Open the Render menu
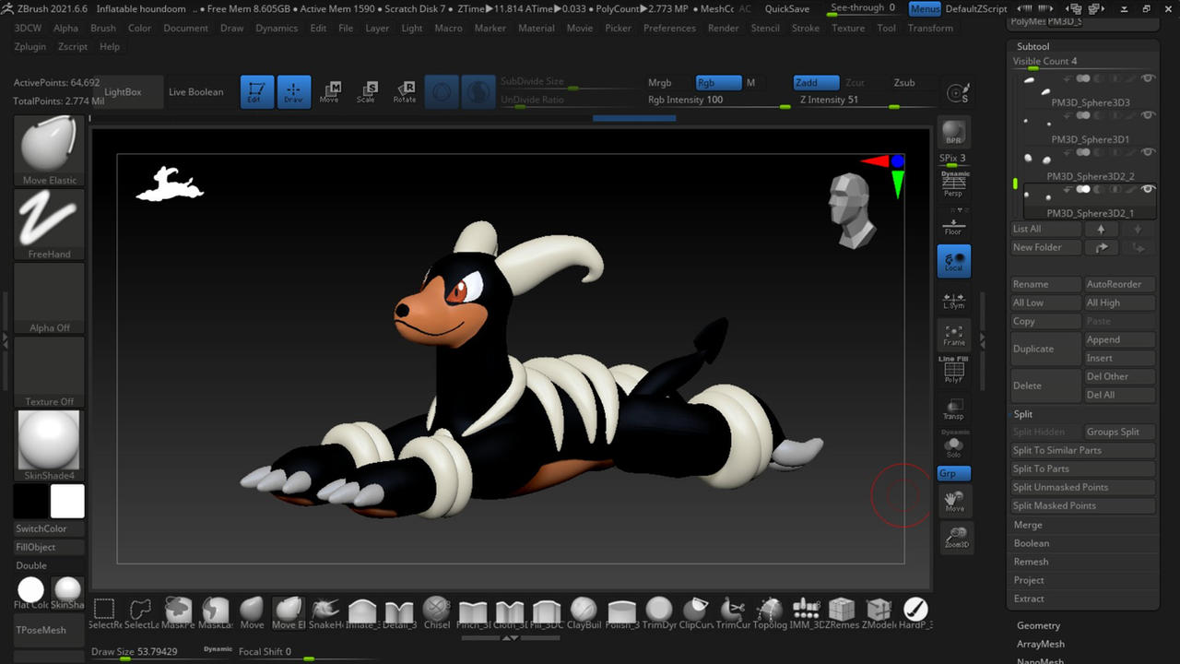The width and height of the screenshot is (1180, 664). pyautogui.click(x=723, y=28)
